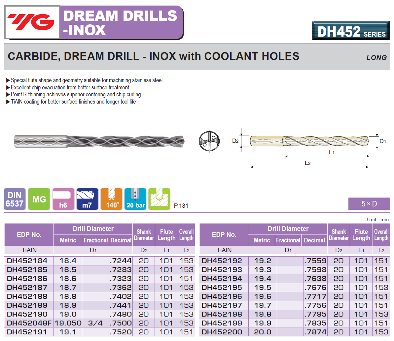This screenshot has width=394, height=341.
Task: Click the DIN 6537 standard icon
Action: (x=15, y=199)
